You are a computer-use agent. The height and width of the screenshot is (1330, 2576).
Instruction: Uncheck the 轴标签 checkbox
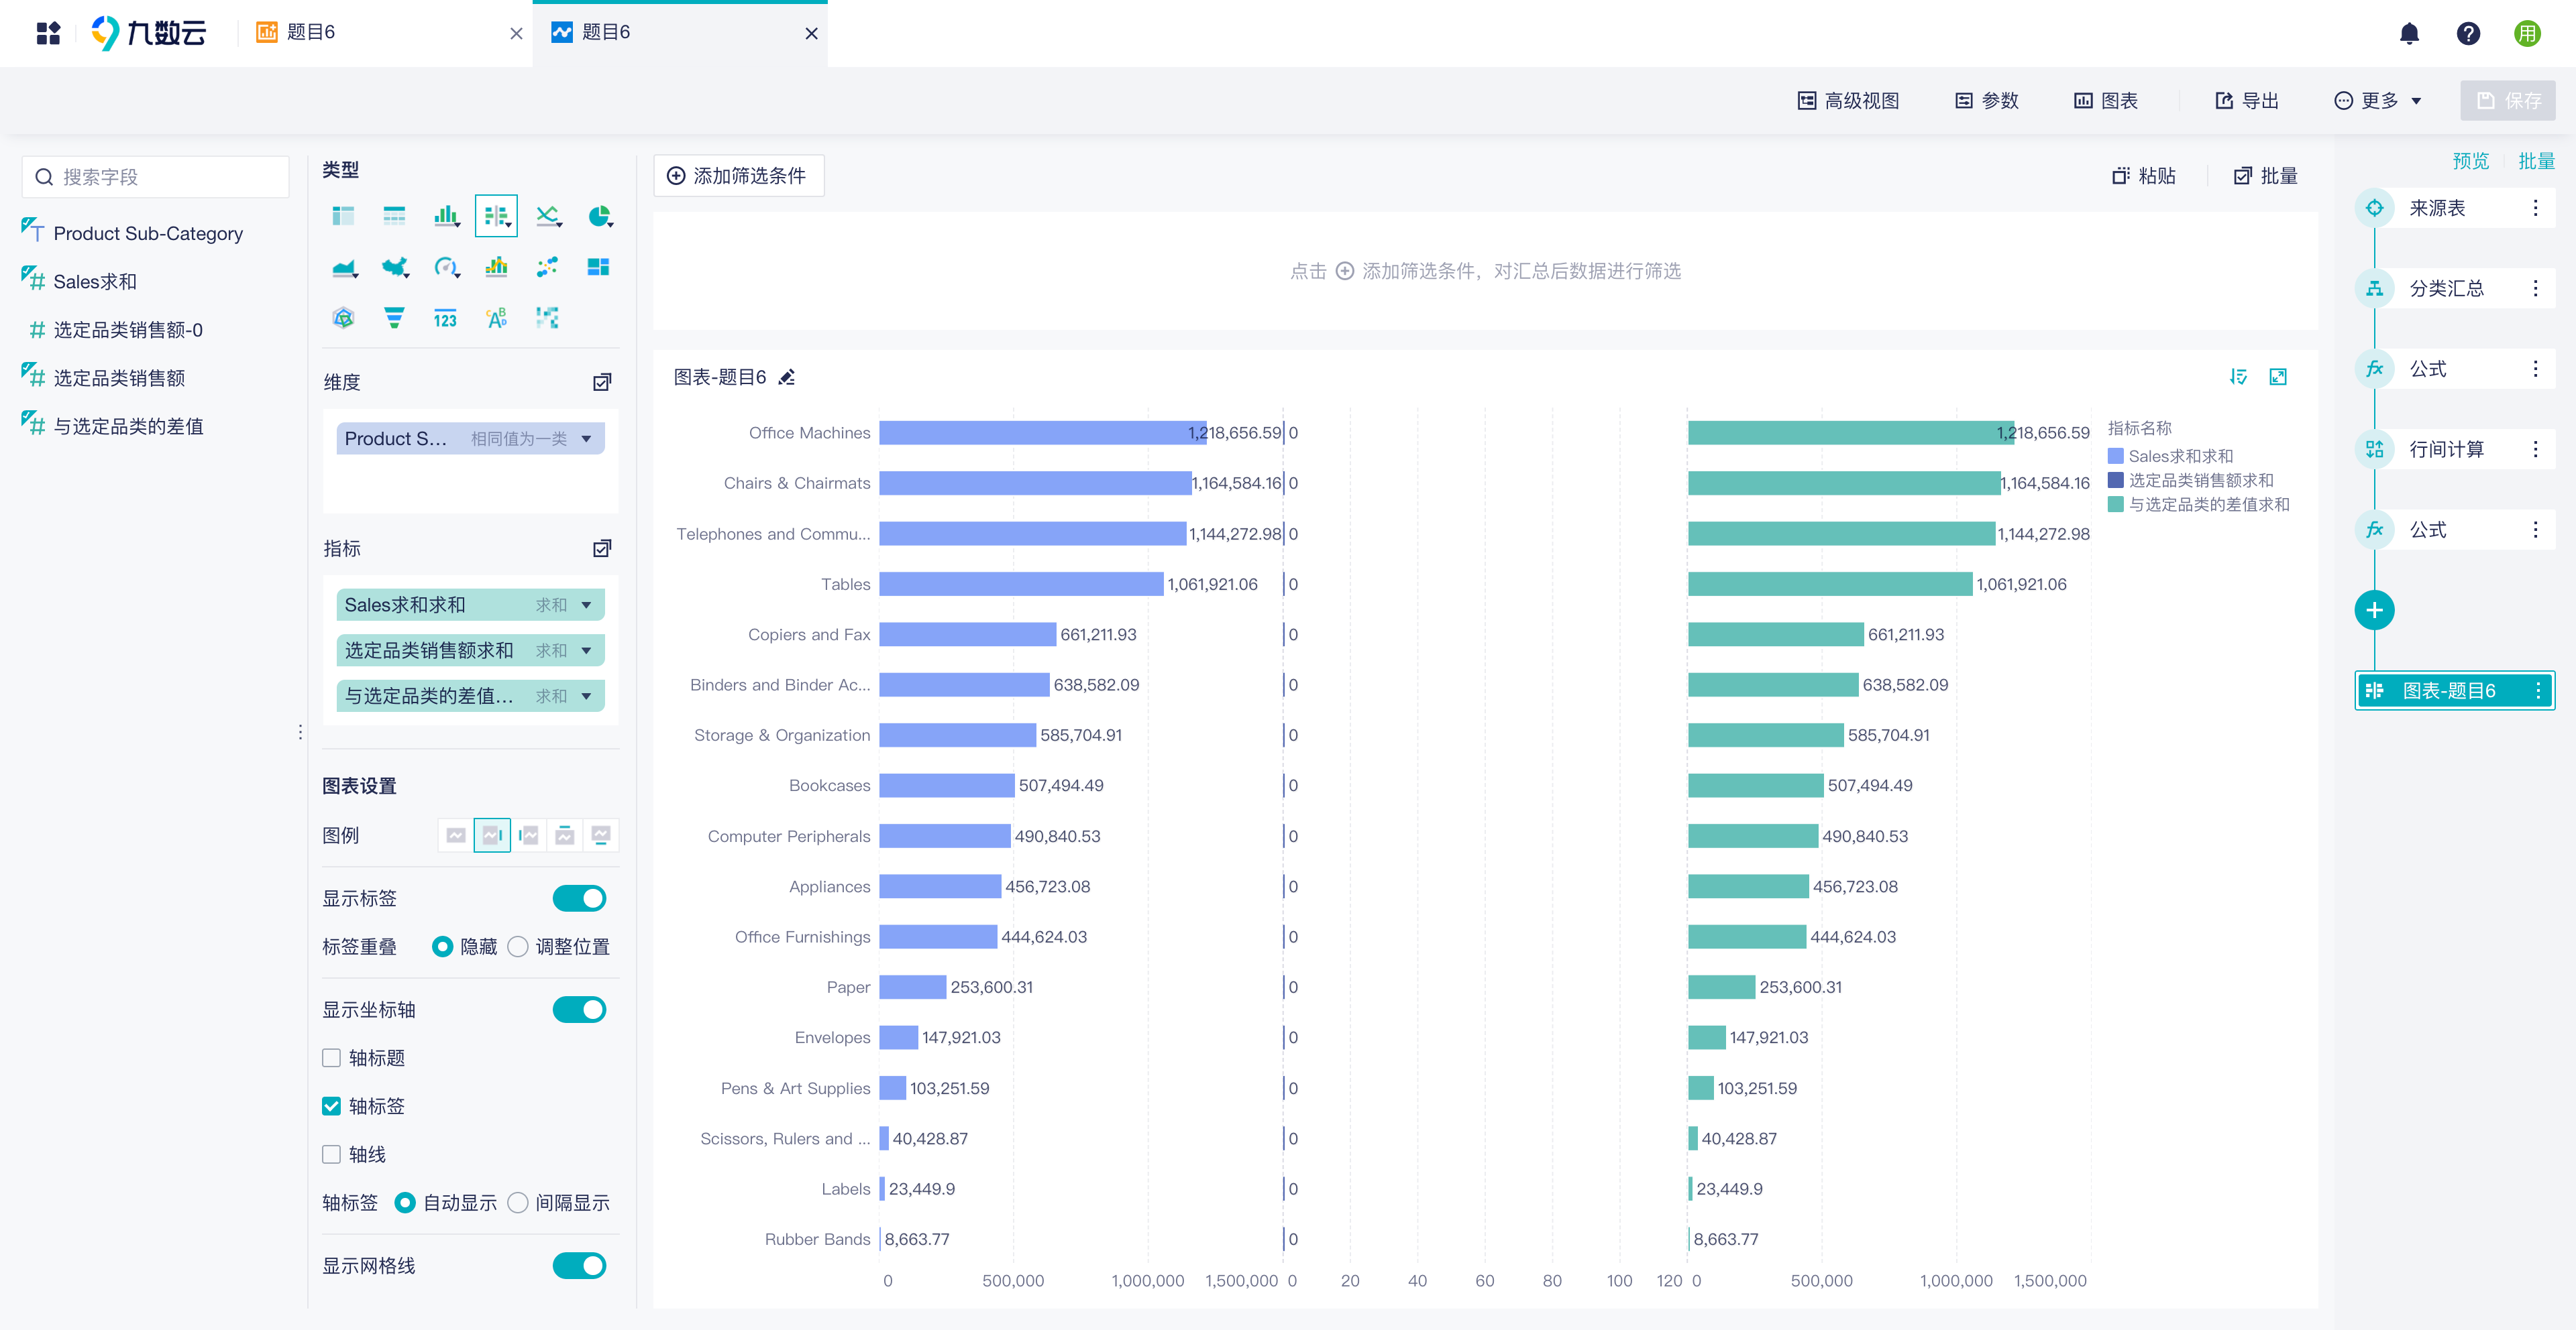(331, 1105)
